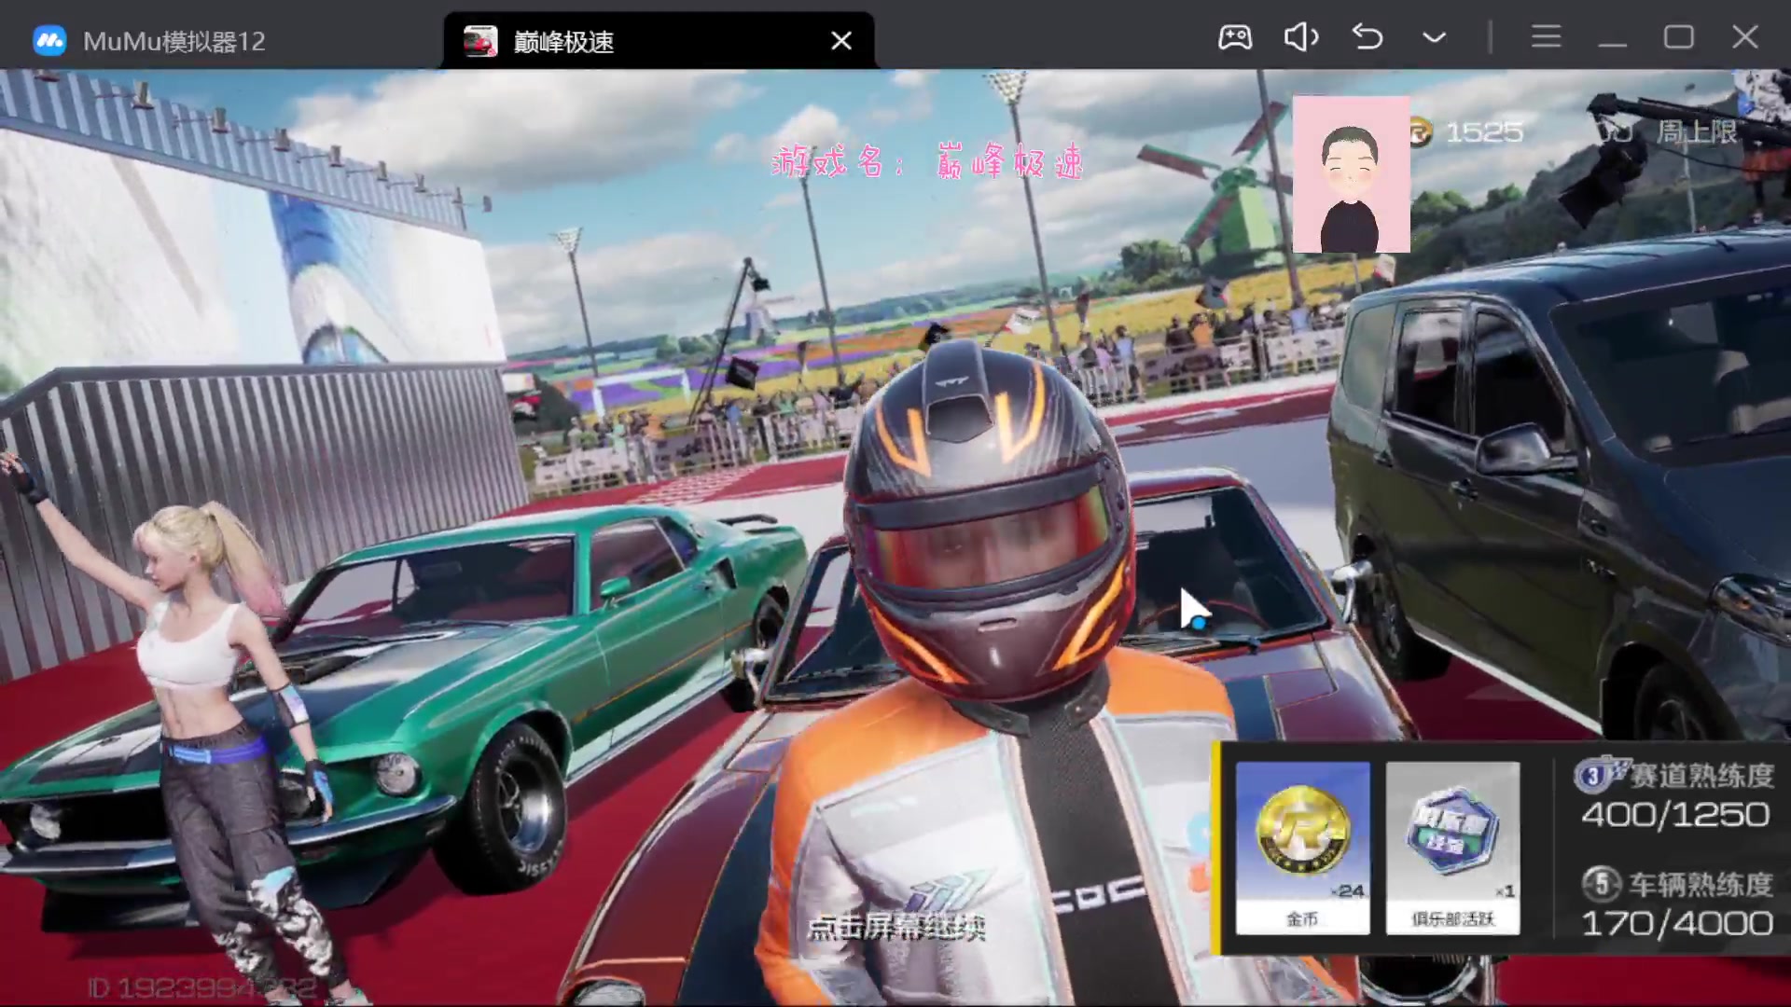
Task: Click the emulator back arrow icon
Action: pyautogui.click(x=1368, y=37)
